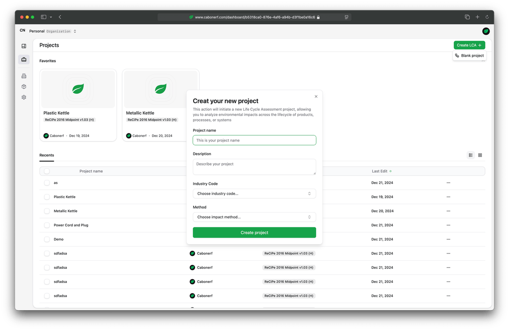Click the reader icon in the address bar
Image resolution: width=509 pixels, height=330 pixels.
pos(346,17)
